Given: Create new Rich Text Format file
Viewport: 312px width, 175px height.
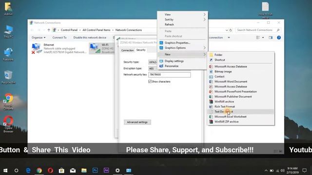Looking at the screenshot, I should pyautogui.click(x=241, y=106).
